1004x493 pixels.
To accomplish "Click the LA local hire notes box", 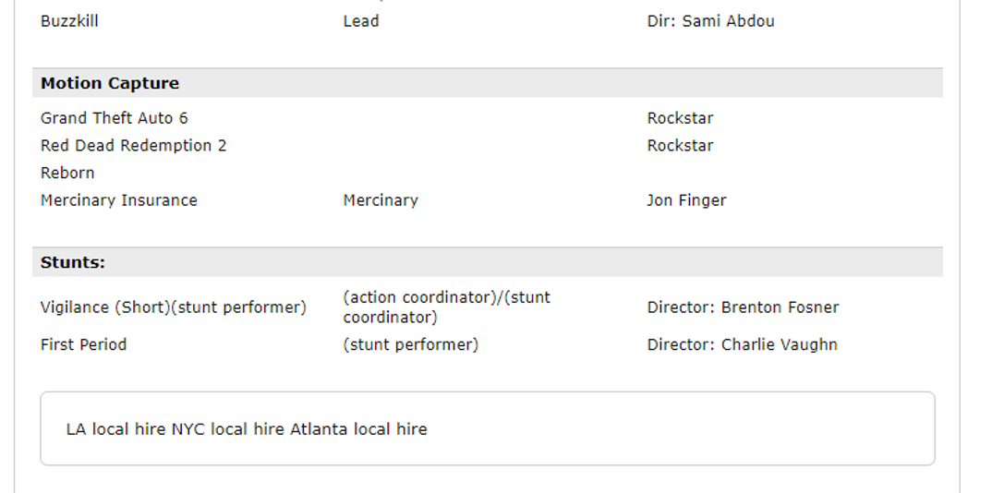I will (x=488, y=428).
